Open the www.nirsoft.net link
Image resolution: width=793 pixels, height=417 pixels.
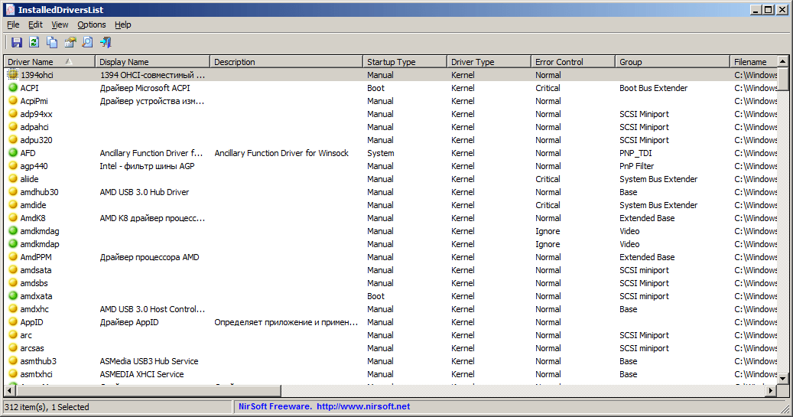(x=363, y=407)
